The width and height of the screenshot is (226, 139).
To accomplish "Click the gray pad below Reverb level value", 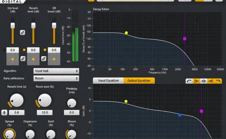I will pos(33,59).
